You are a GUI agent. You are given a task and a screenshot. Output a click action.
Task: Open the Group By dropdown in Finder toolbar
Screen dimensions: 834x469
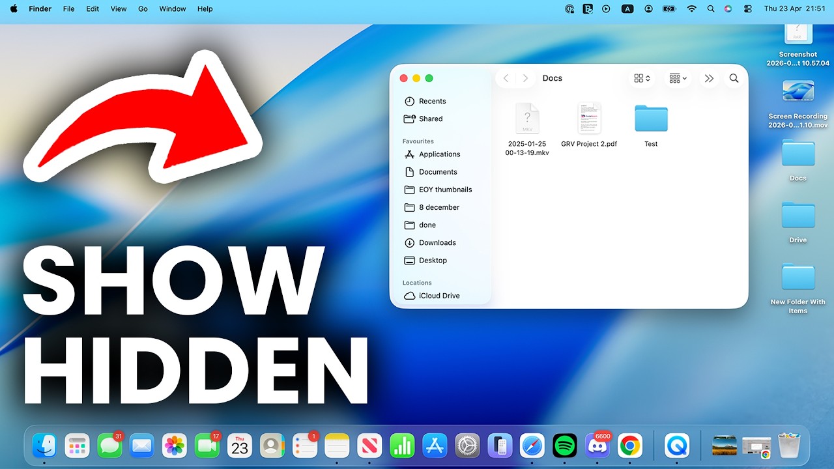pyautogui.click(x=678, y=78)
